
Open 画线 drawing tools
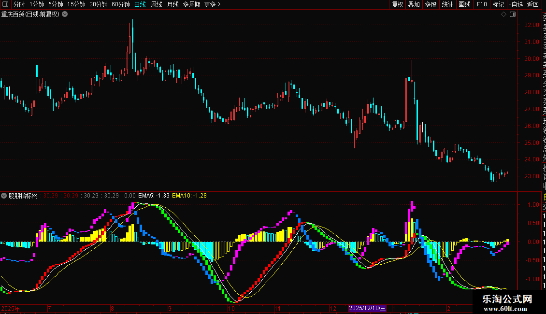[x=464, y=4]
